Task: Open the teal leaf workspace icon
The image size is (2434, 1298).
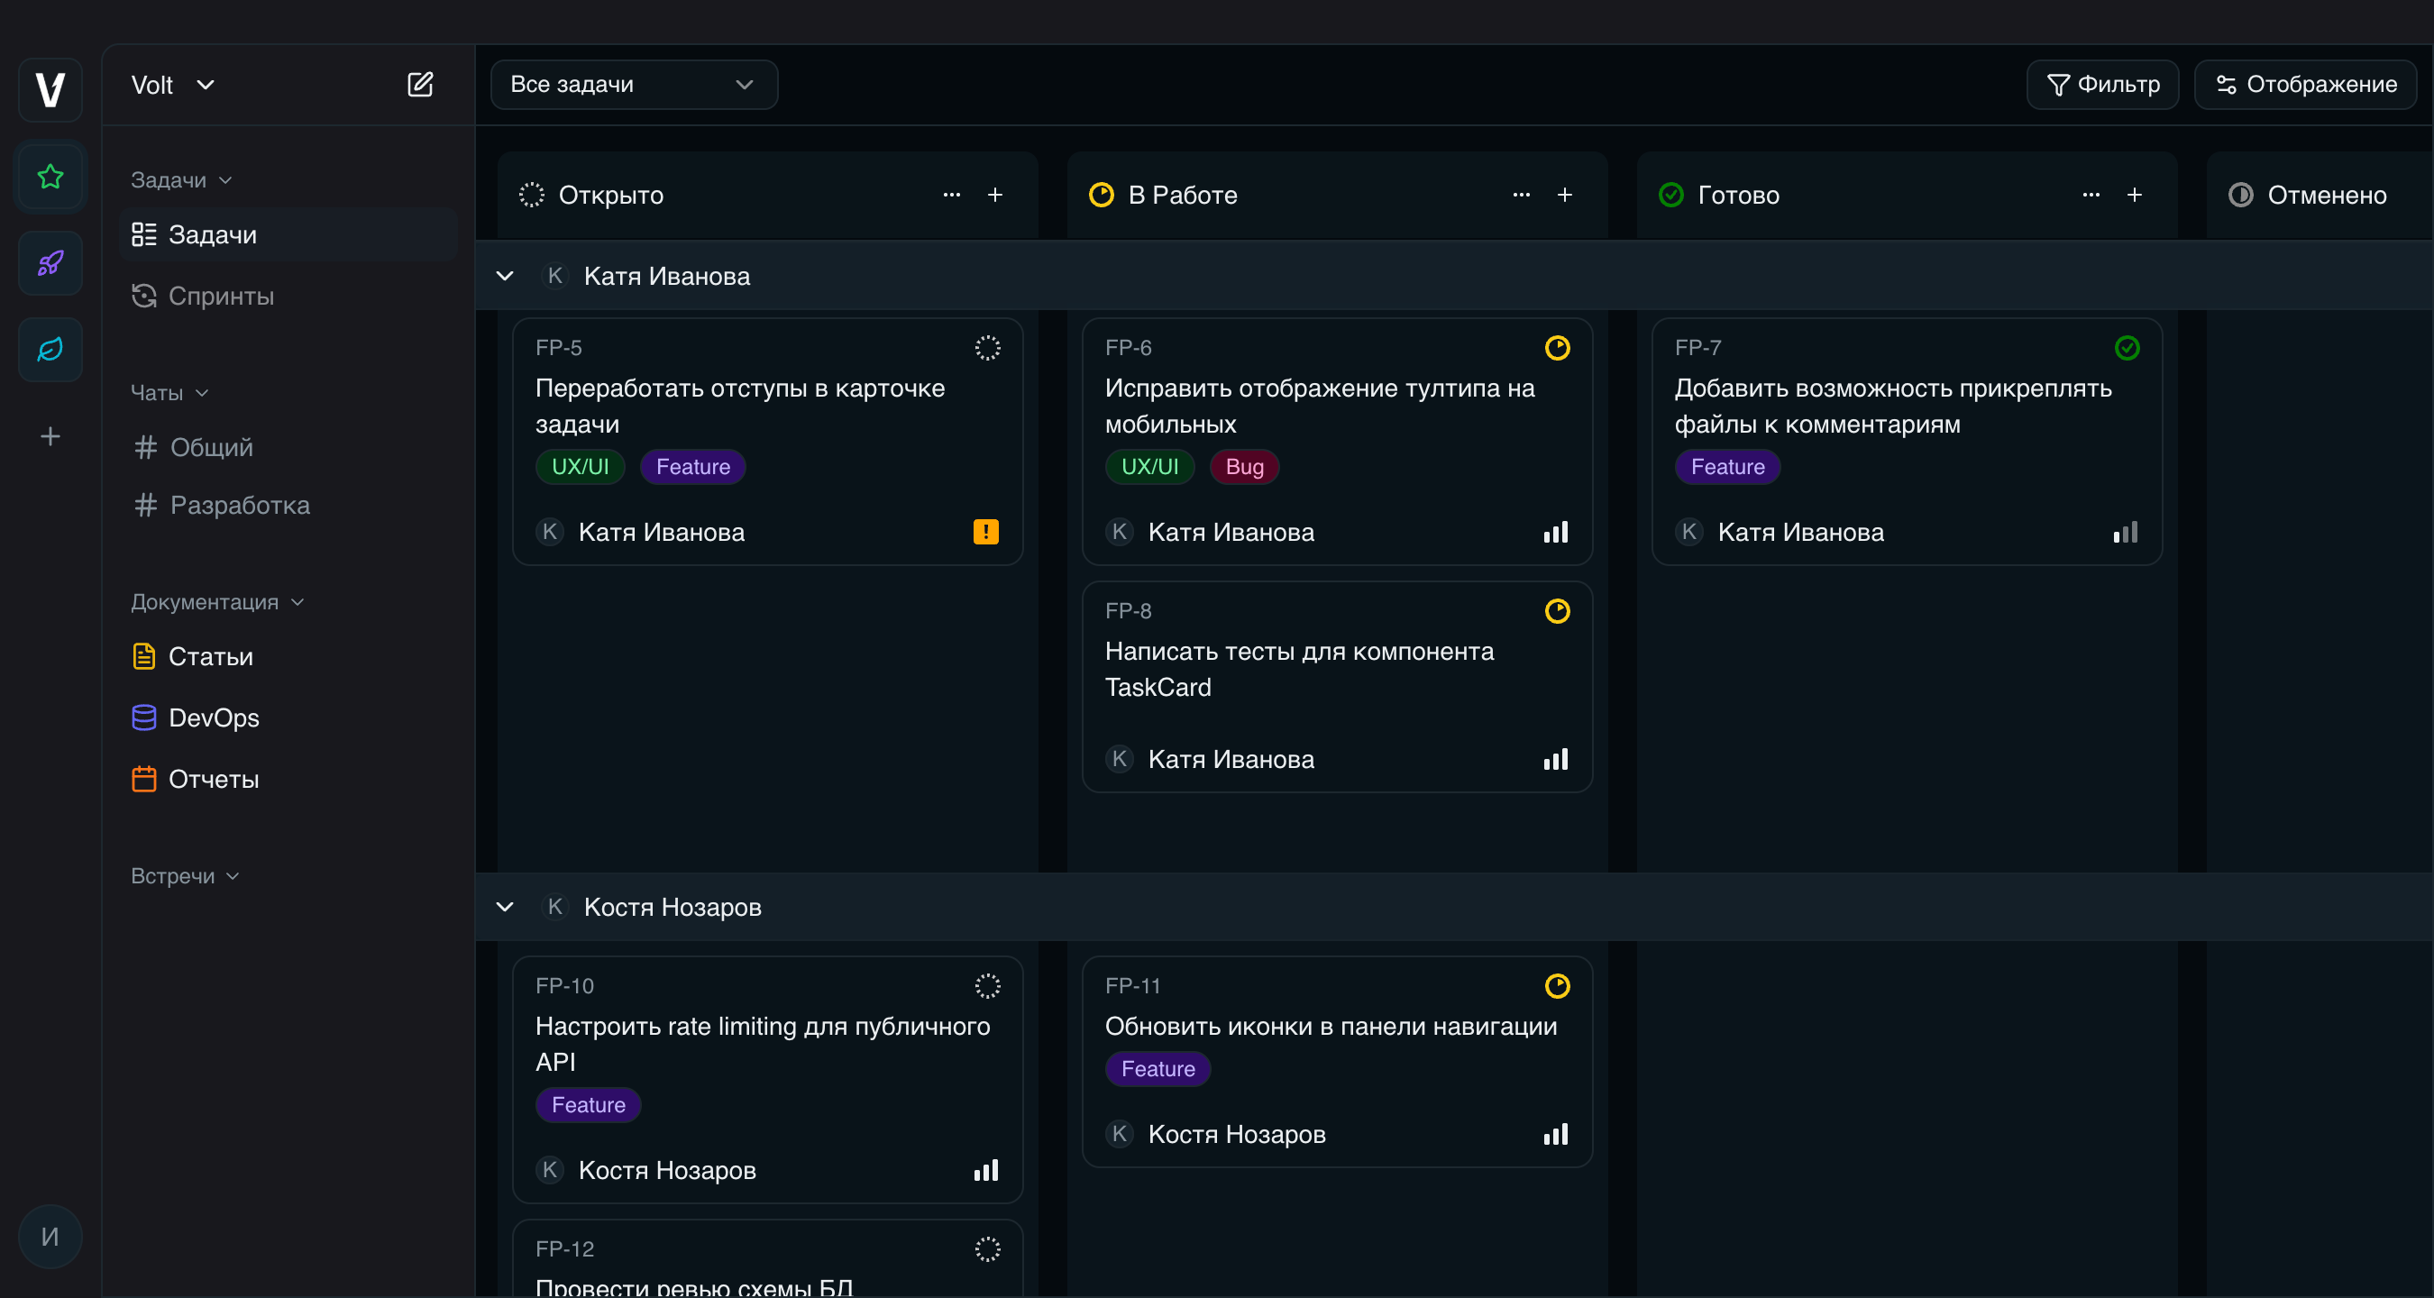Action: pyautogui.click(x=50, y=350)
